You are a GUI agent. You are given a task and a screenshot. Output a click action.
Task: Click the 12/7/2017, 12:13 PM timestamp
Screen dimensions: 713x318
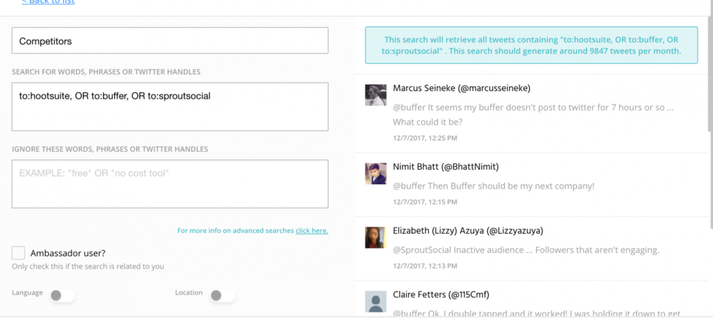point(425,266)
